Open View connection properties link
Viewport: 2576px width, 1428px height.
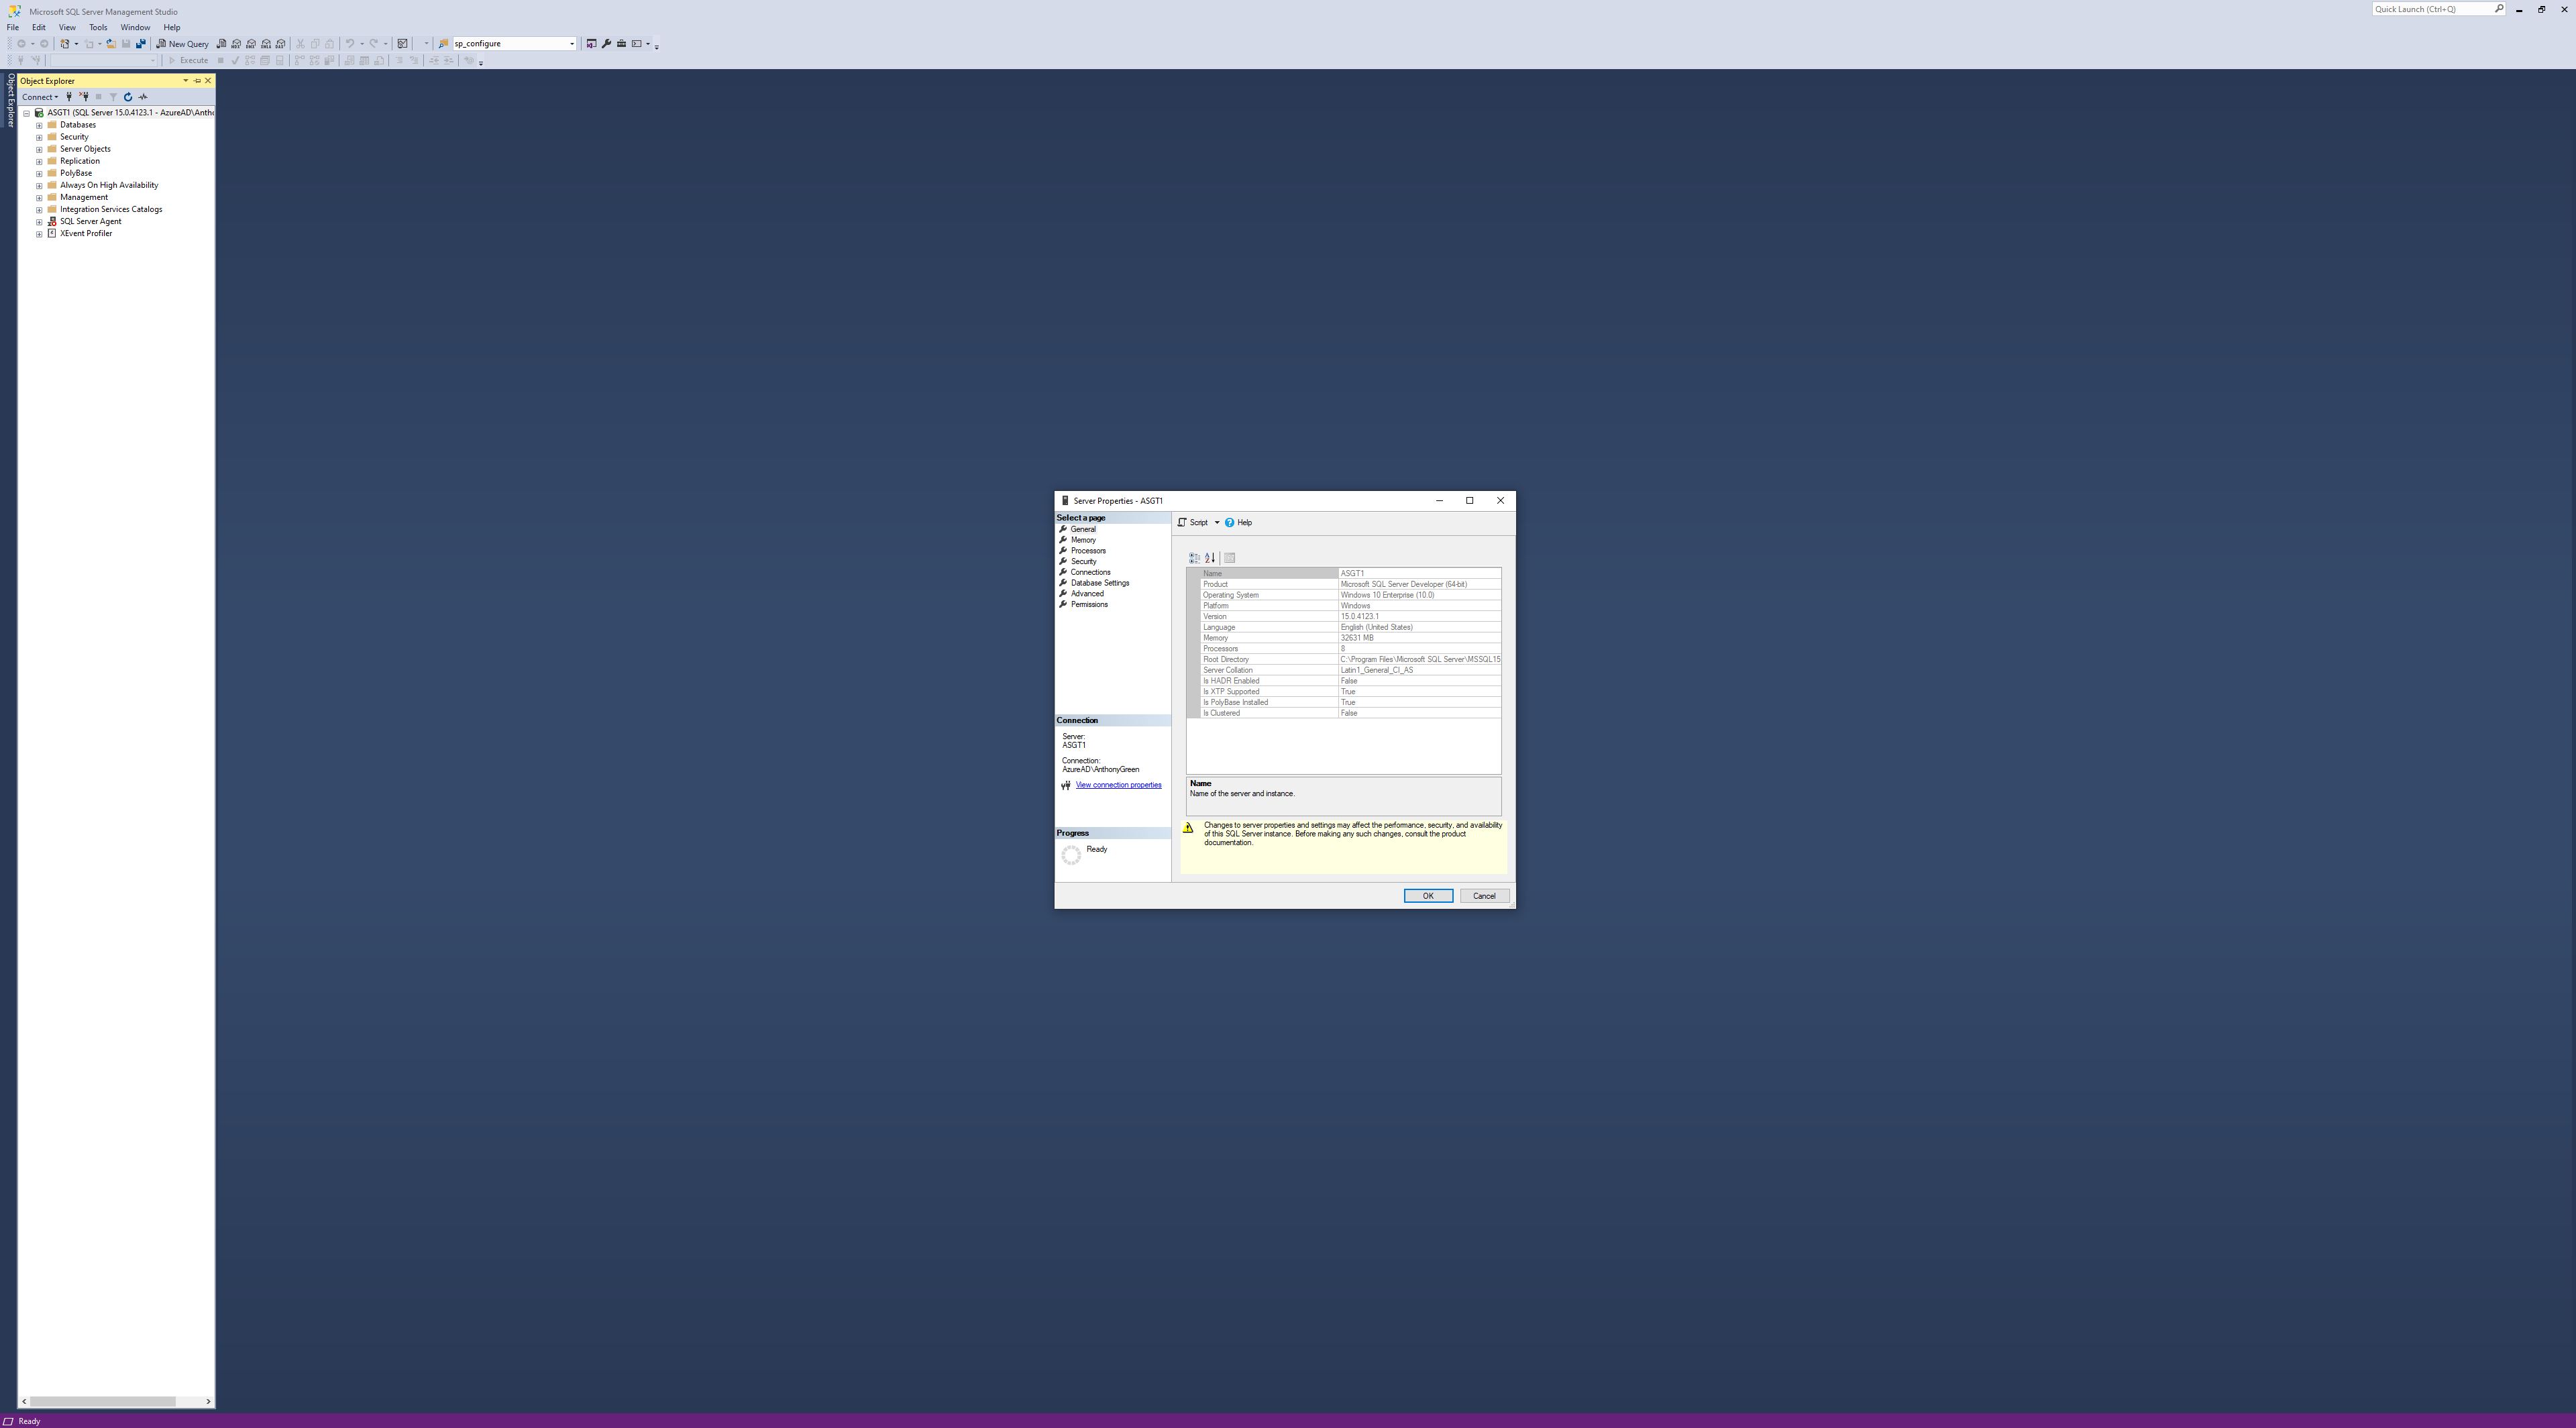tap(1118, 785)
